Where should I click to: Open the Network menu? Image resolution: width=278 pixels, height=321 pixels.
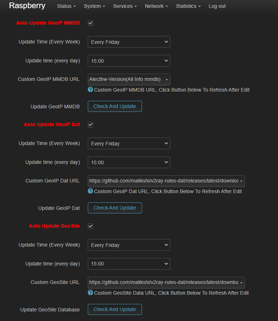click(156, 6)
